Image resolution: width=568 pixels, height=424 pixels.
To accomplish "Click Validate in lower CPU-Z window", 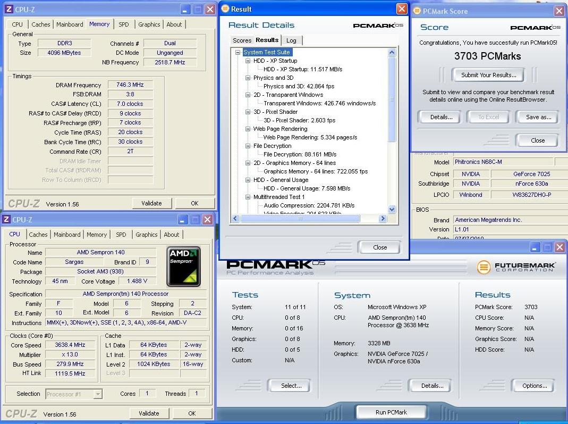I will [149, 413].
